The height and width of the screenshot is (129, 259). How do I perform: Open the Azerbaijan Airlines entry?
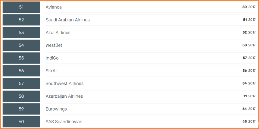pos(64,96)
